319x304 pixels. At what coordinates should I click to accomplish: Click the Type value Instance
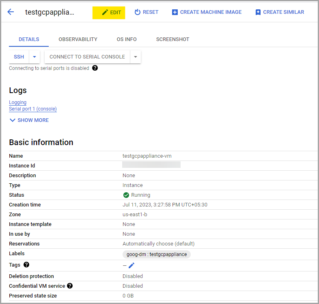132,185
